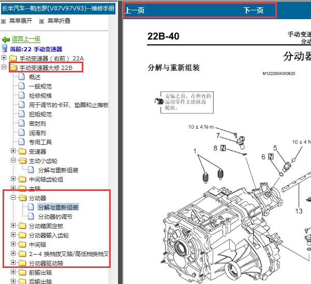Select the 分动器 folder

click(37, 198)
